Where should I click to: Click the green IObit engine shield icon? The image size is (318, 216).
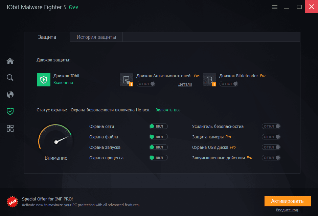[44, 80]
